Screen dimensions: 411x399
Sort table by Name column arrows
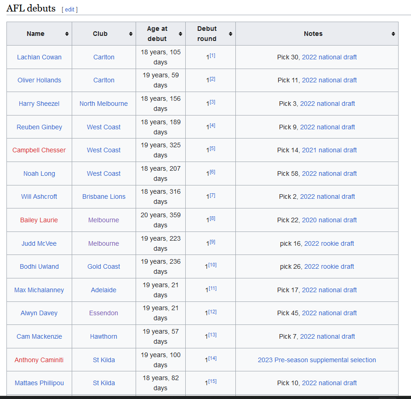(67, 34)
